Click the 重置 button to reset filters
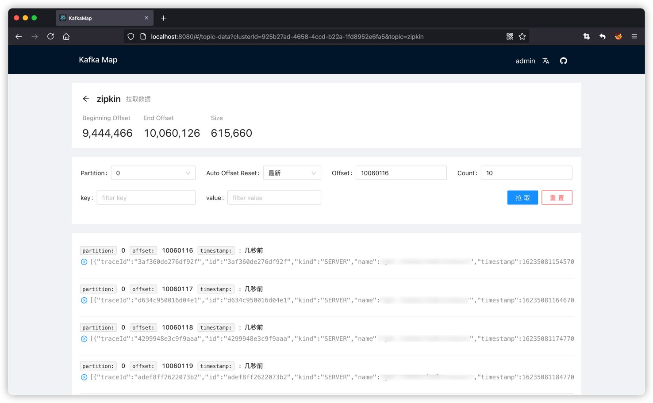The width and height of the screenshot is (653, 403). pos(557,197)
